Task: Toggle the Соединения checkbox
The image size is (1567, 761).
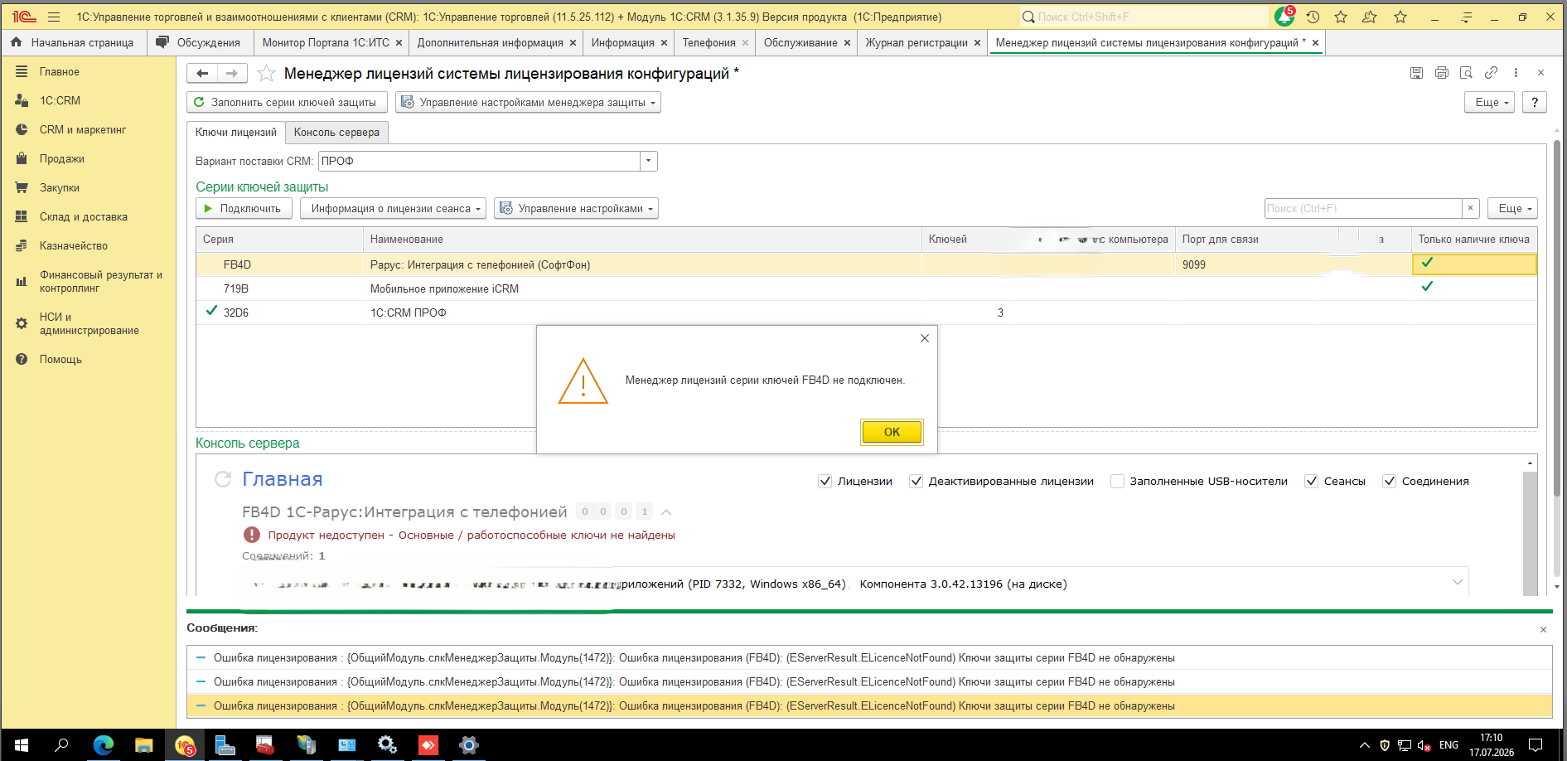Action: coord(1389,481)
